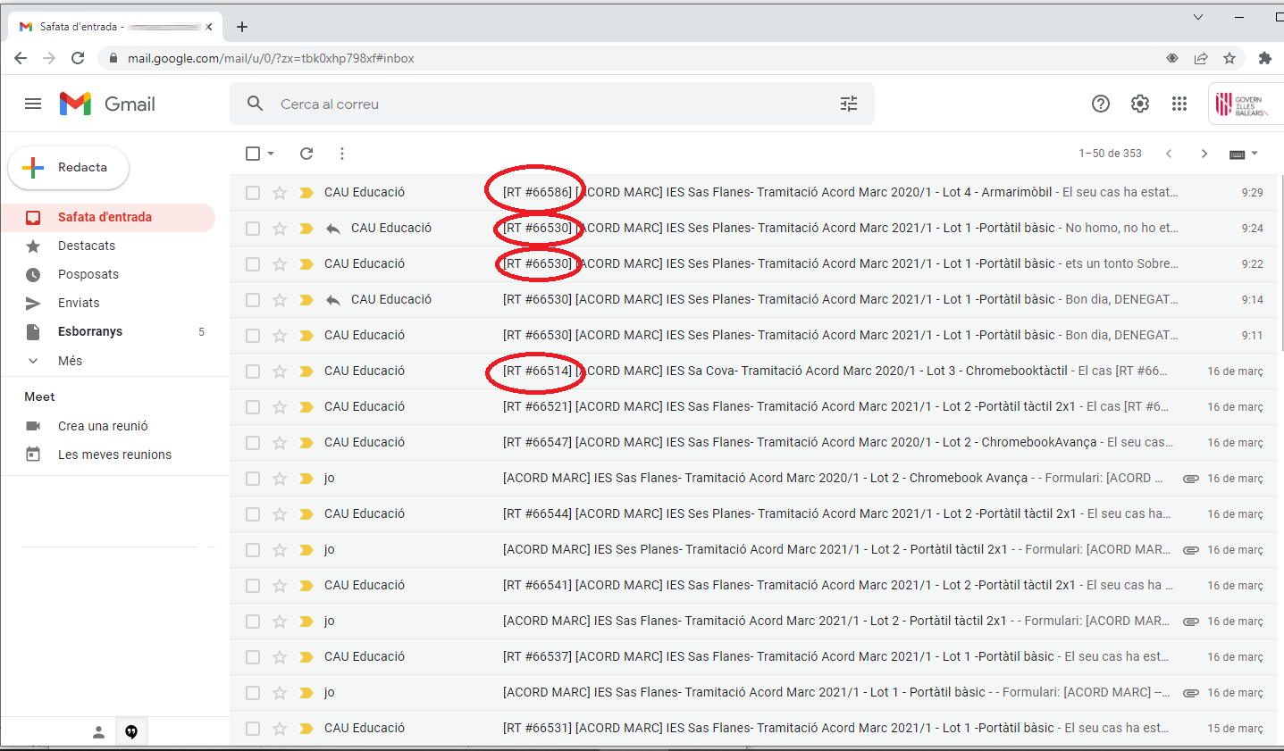Expand the Més sidebar section
Viewport: 1284px width, 751px height.
[x=70, y=361]
